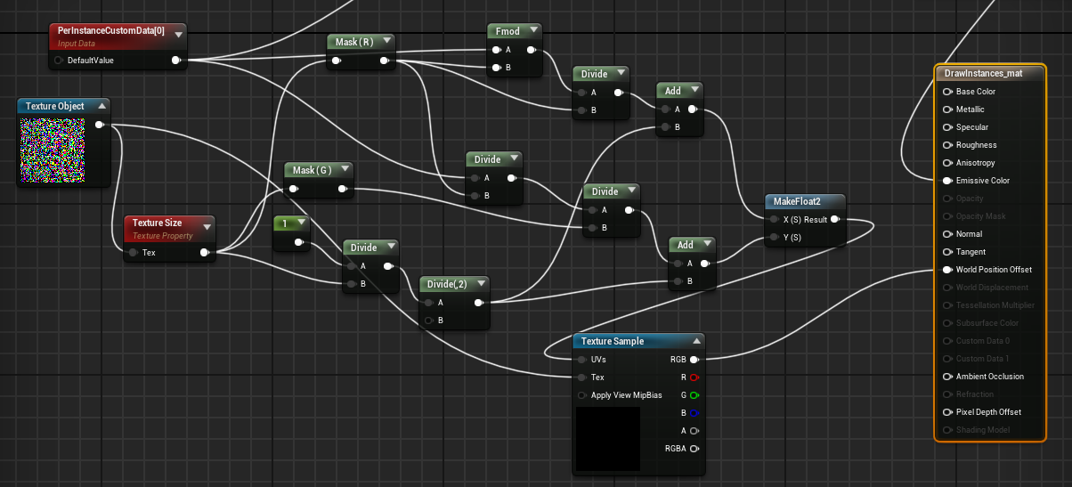Click the Emissive Color input pin
This screenshot has width=1072, height=487.
(x=946, y=181)
